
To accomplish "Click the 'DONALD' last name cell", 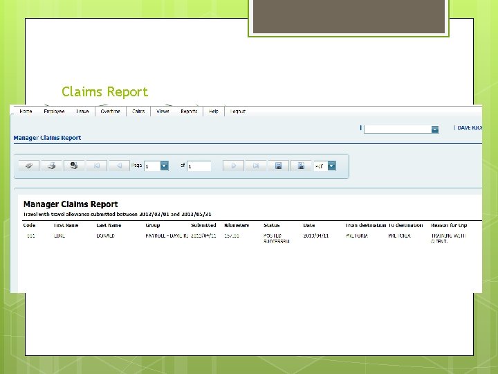I will pyautogui.click(x=105, y=235).
